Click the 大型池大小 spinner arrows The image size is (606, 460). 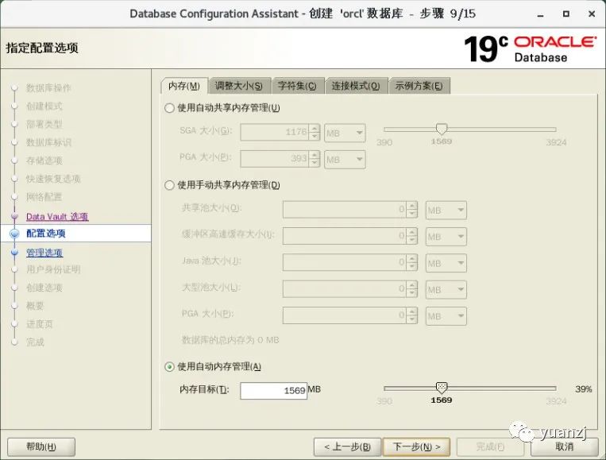pyautogui.click(x=412, y=289)
